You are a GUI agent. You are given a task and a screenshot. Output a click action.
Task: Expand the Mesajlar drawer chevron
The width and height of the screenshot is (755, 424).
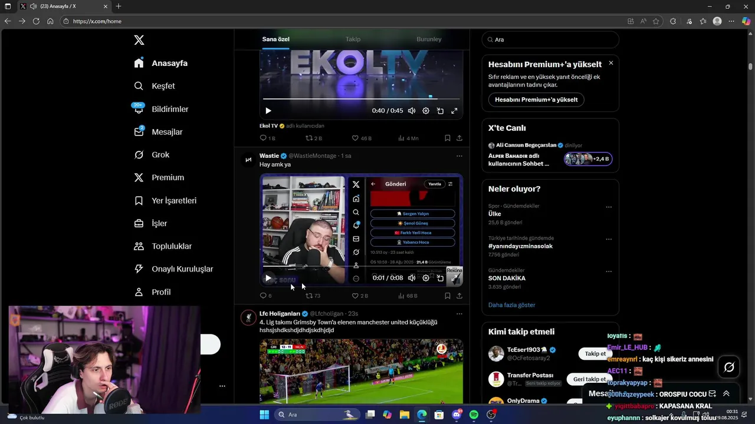tap(726, 394)
